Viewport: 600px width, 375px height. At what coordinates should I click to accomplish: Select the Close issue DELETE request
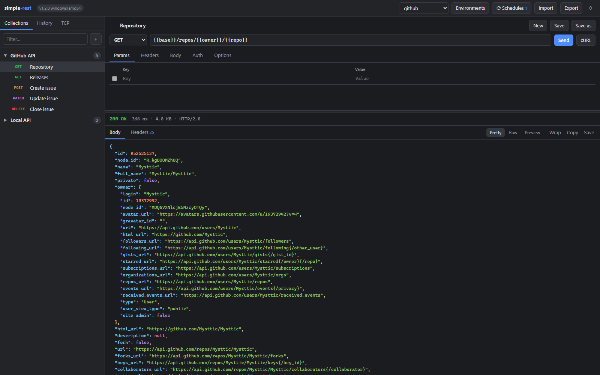[x=52, y=109]
